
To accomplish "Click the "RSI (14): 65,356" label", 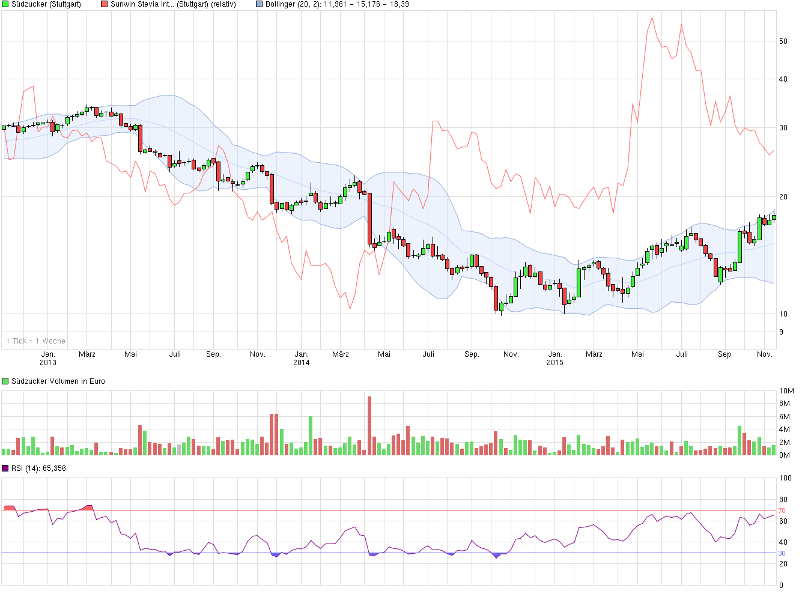I will (38, 468).
